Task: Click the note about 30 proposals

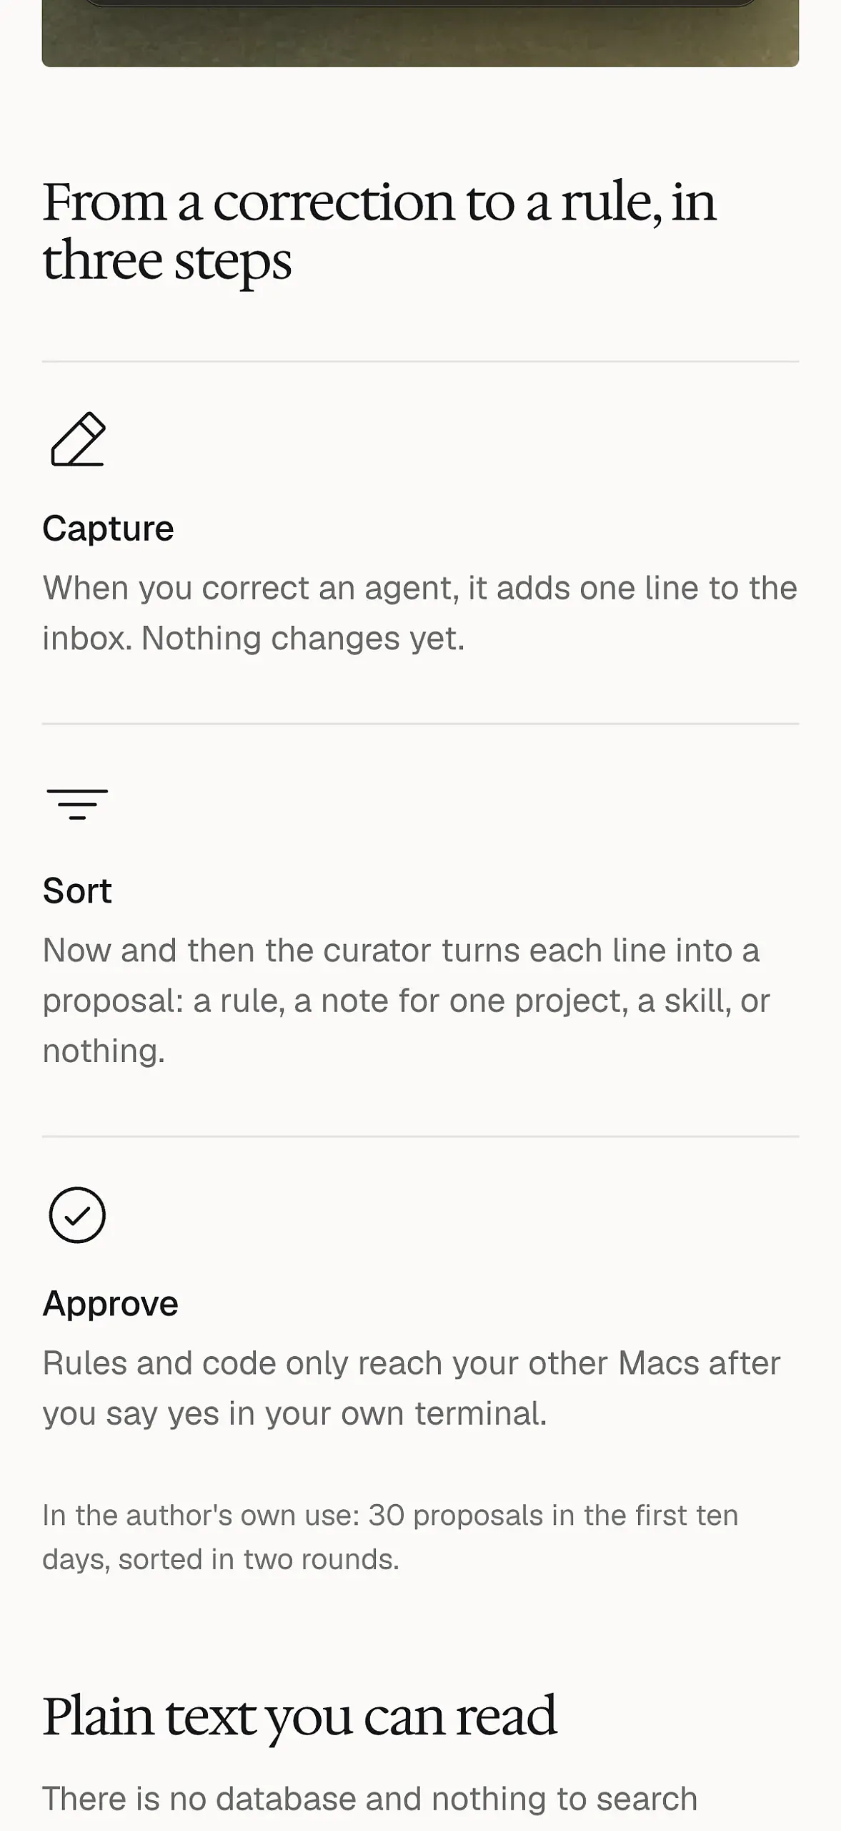Action: tap(390, 1537)
